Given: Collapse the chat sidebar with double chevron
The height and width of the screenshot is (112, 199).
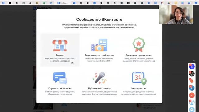Looking at the screenshot, I should [194, 61].
